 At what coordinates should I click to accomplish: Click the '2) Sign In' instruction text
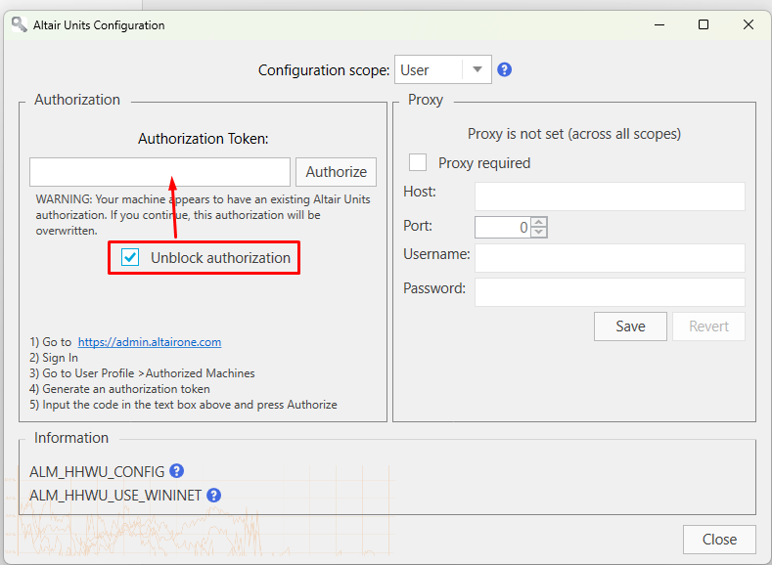coord(54,358)
